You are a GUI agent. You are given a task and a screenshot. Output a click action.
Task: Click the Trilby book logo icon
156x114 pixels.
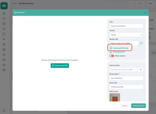pos(4,6)
